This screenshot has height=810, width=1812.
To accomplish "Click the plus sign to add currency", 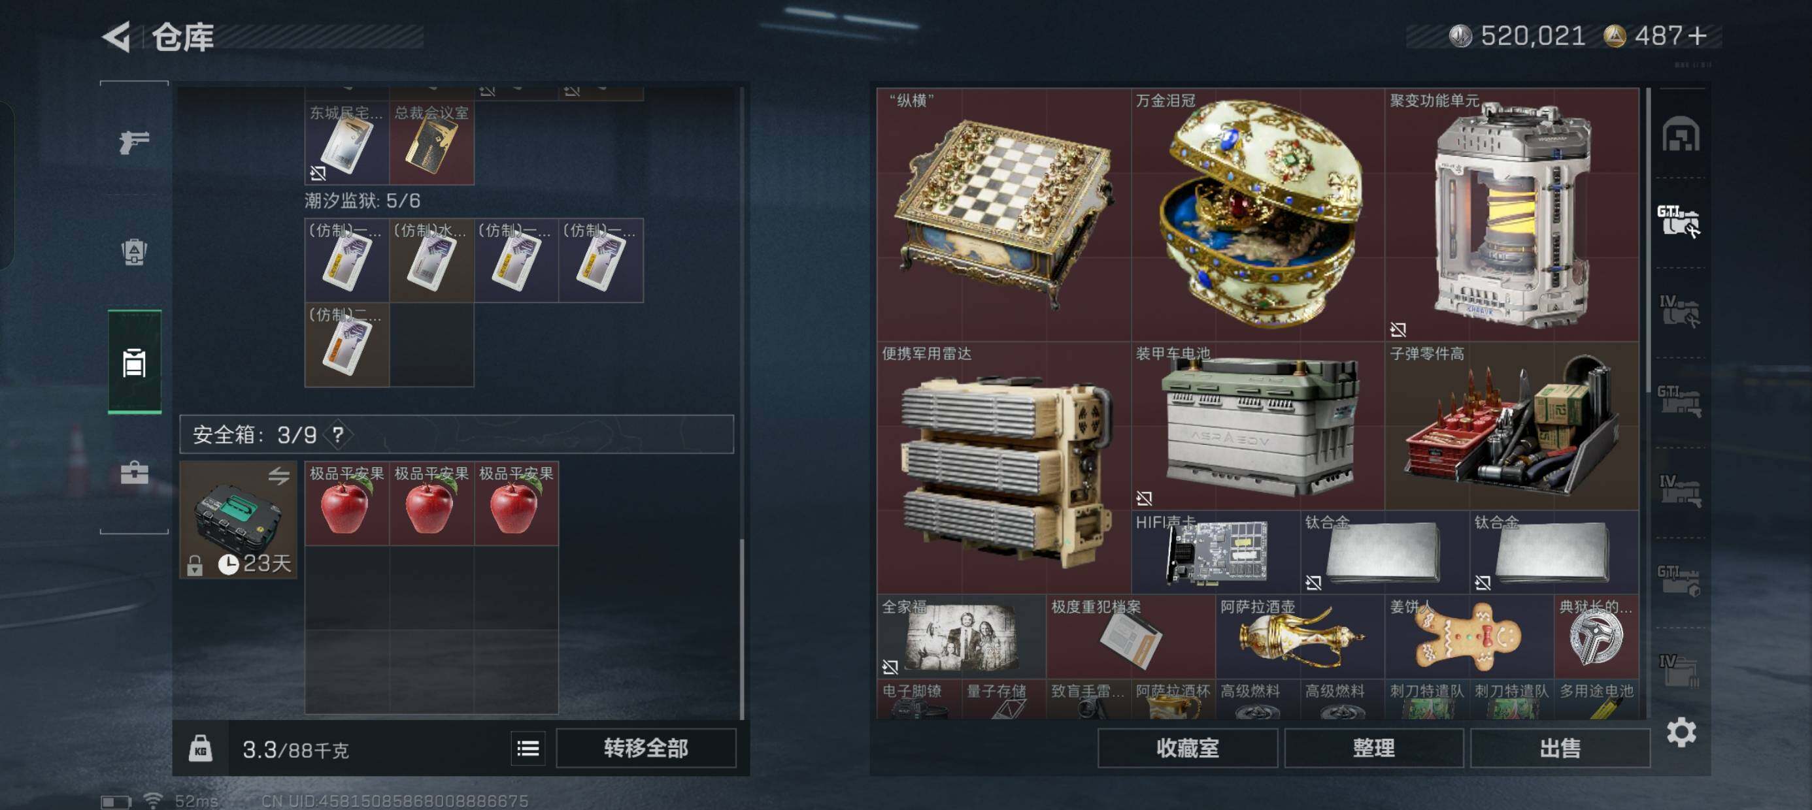I will [1698, 35].
